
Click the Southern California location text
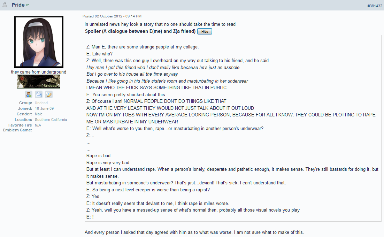pos(51,120)
